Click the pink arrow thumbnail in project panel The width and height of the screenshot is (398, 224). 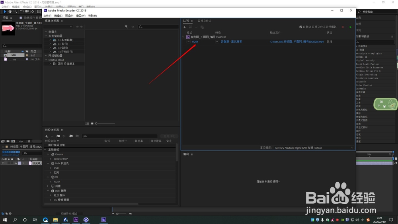click(x=8, y=28)
